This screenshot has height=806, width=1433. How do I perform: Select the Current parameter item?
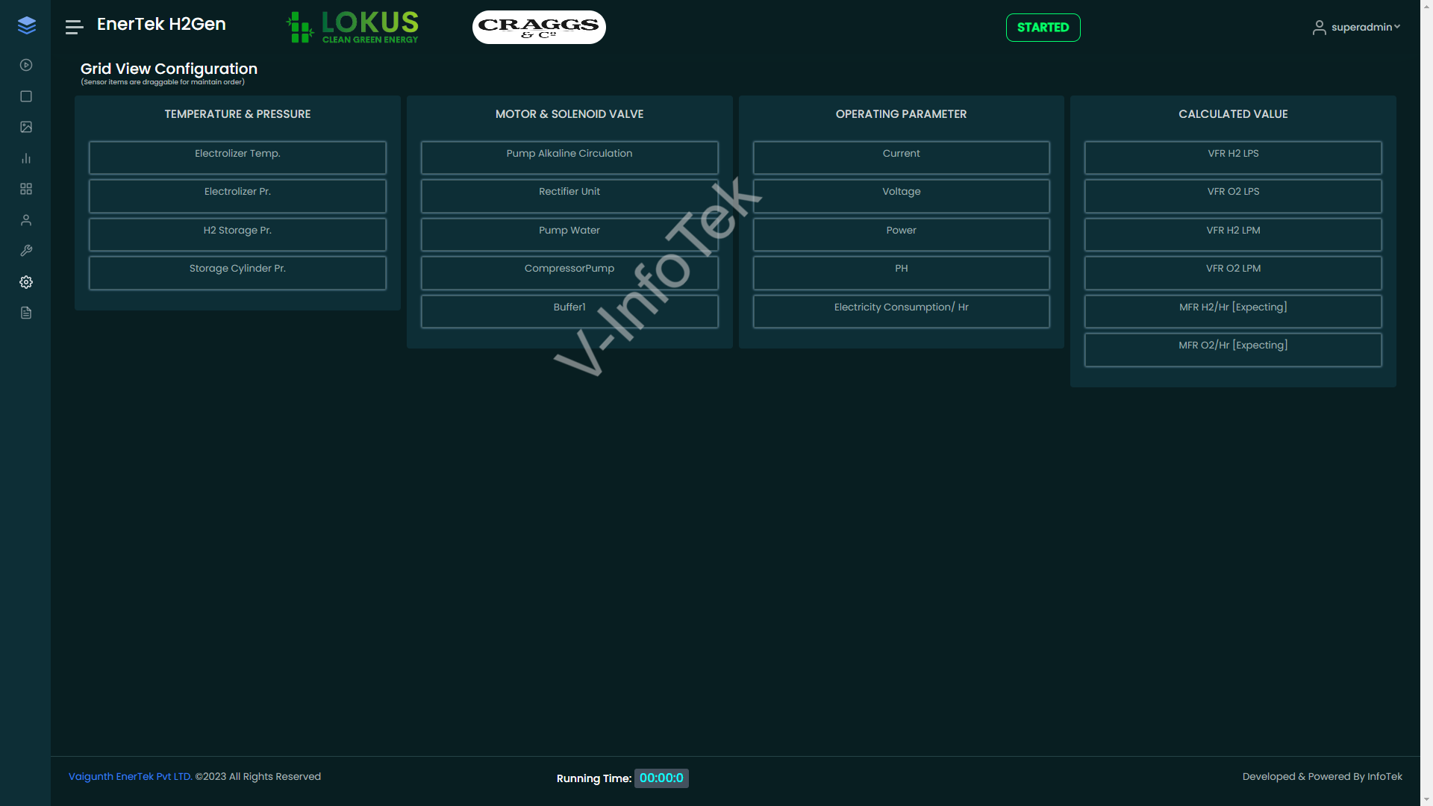point(901,157)
